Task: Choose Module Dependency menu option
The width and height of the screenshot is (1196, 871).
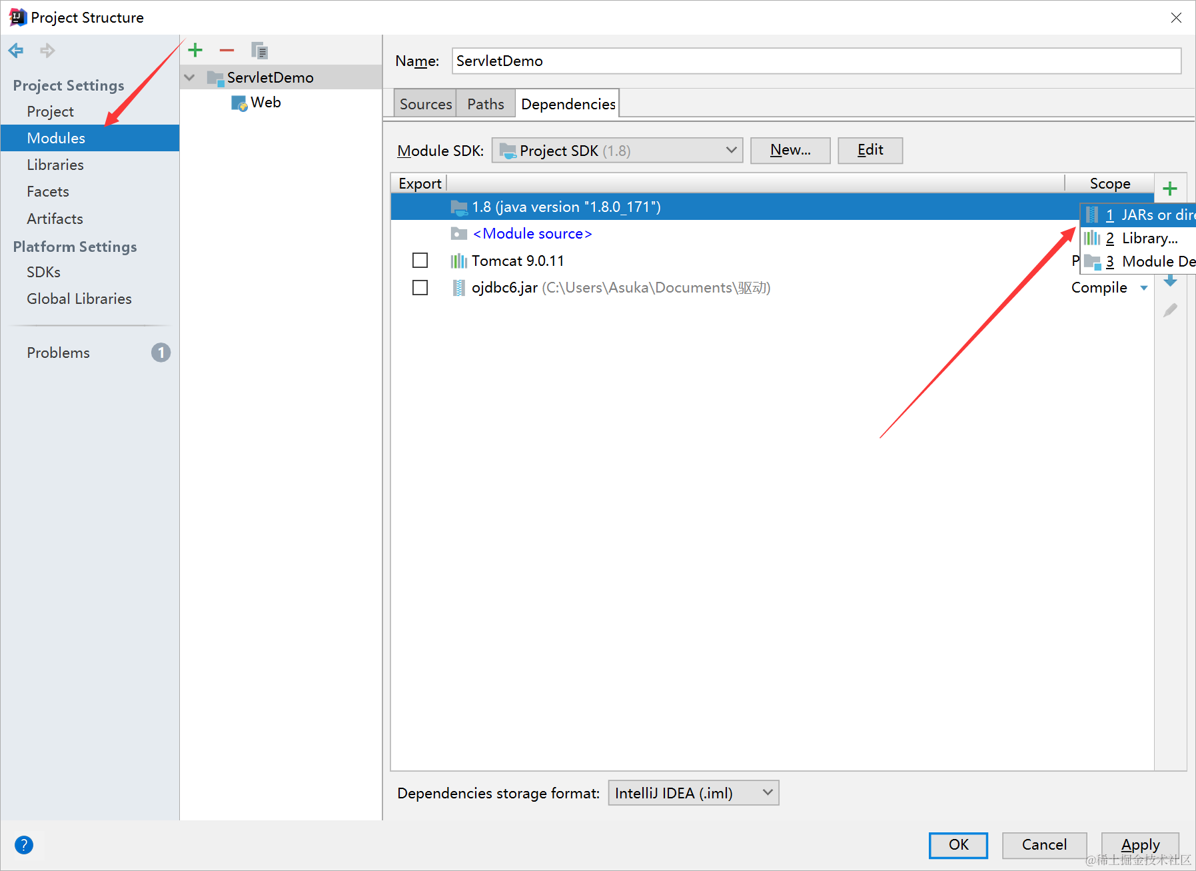Action: point(1138,261)
